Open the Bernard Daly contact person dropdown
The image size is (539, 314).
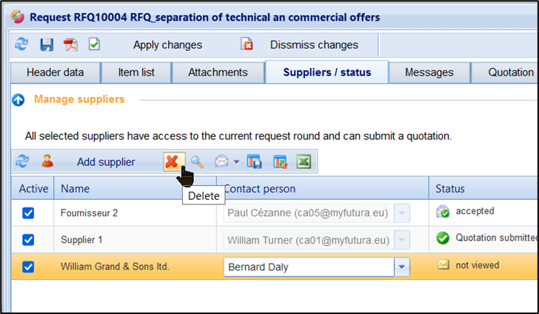point(401,267)
